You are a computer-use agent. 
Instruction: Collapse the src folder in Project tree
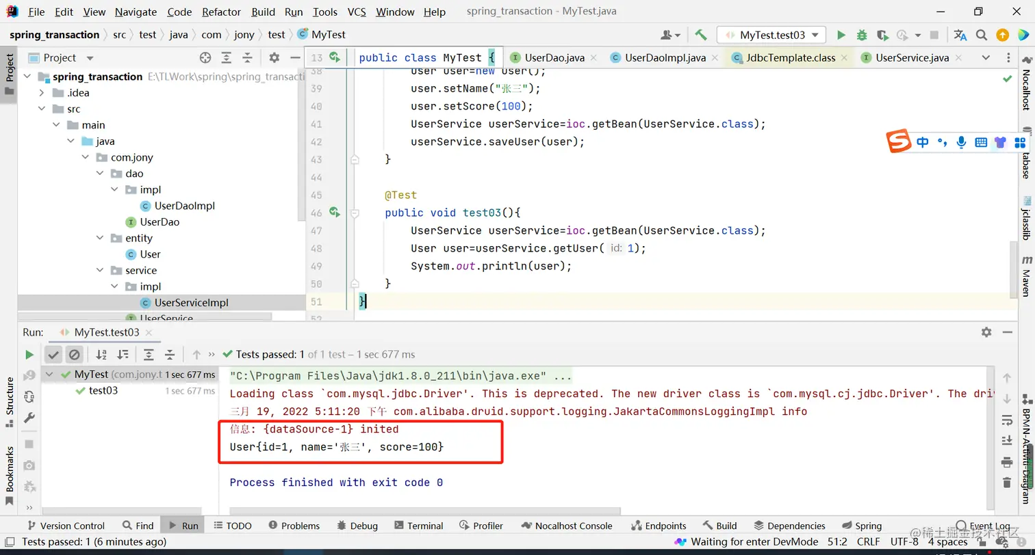(x=42, y=109)
